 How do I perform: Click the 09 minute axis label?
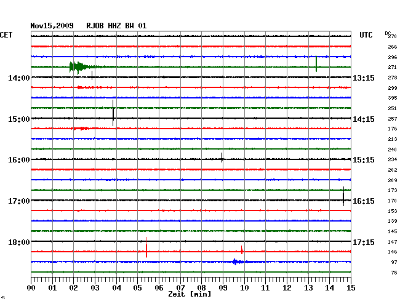pos(223,287)
